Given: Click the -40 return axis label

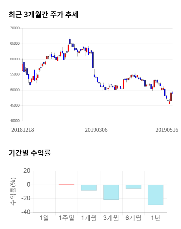Looking at the screenshot, I should coord(27,212).
